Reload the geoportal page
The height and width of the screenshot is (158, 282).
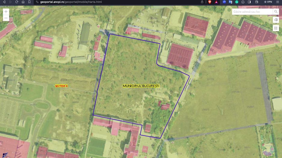17,2
